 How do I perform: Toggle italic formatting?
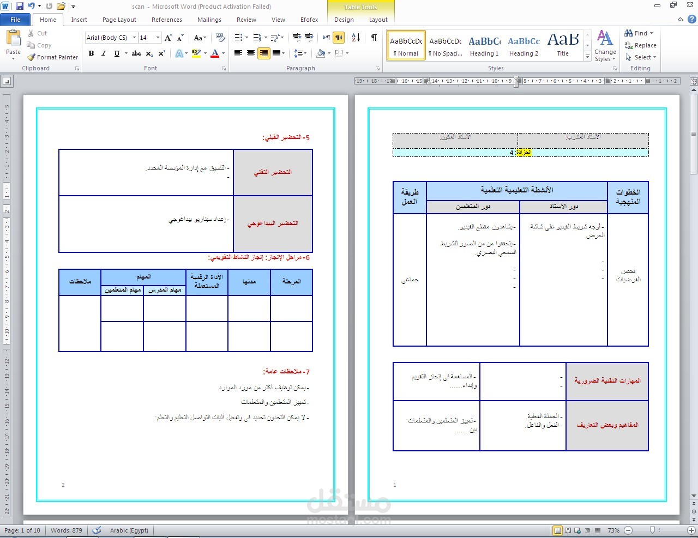pyautogui.click(x=103, y=53)
